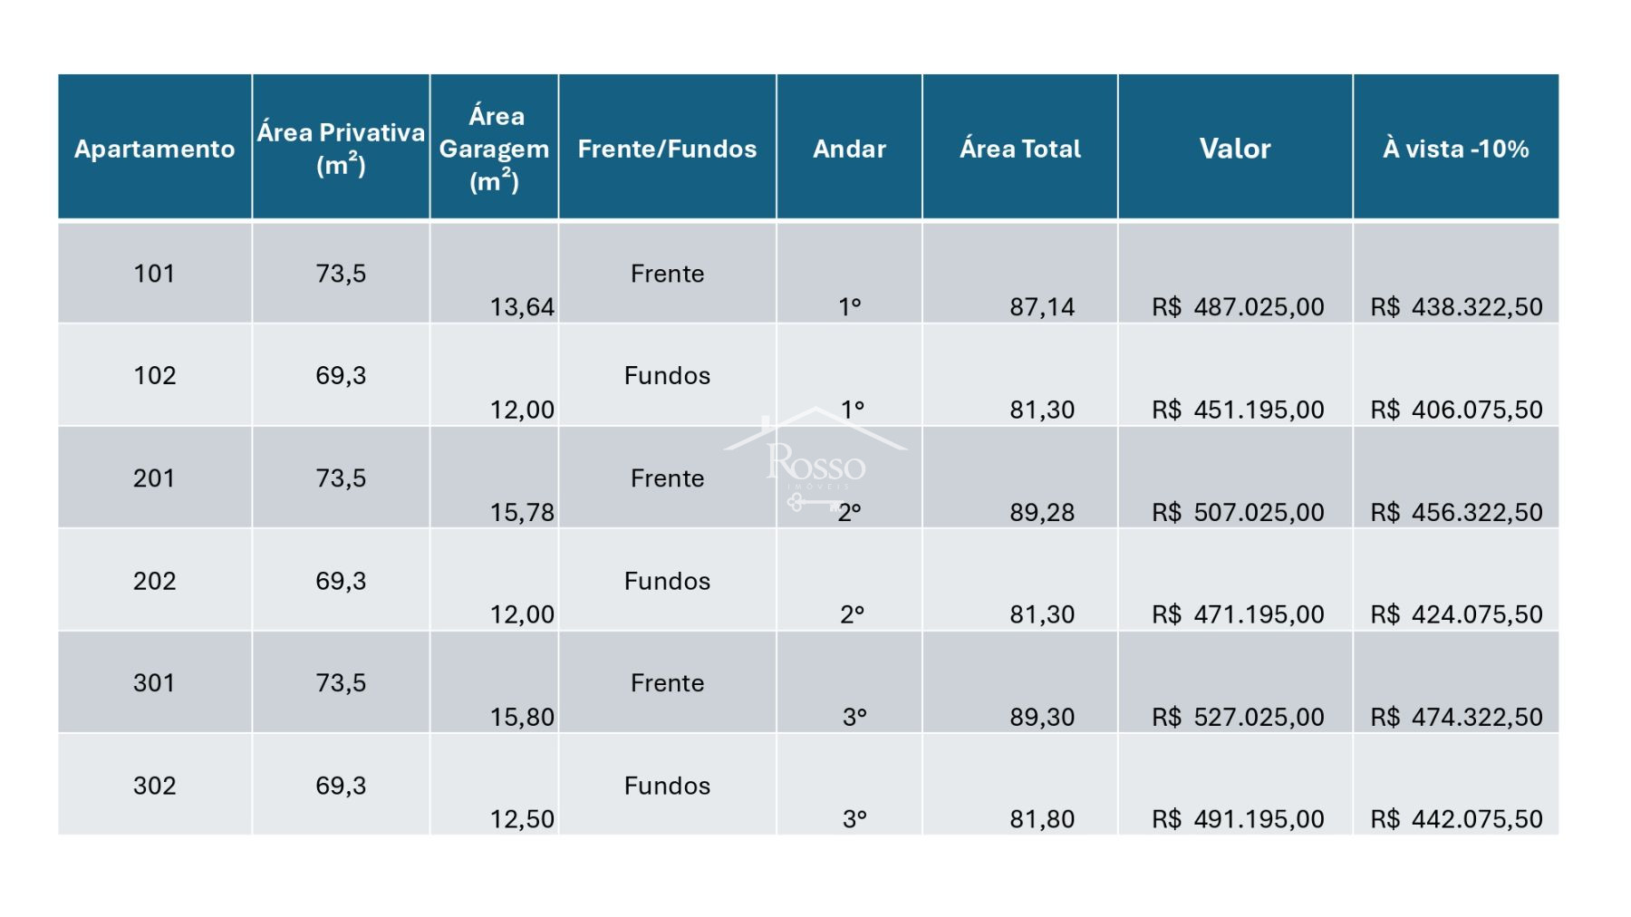This screenshot has width=1631, height=917.
Task: Select the "À vista -10%" header cell
Action: pyautogui.click(x=1455, y=149)
